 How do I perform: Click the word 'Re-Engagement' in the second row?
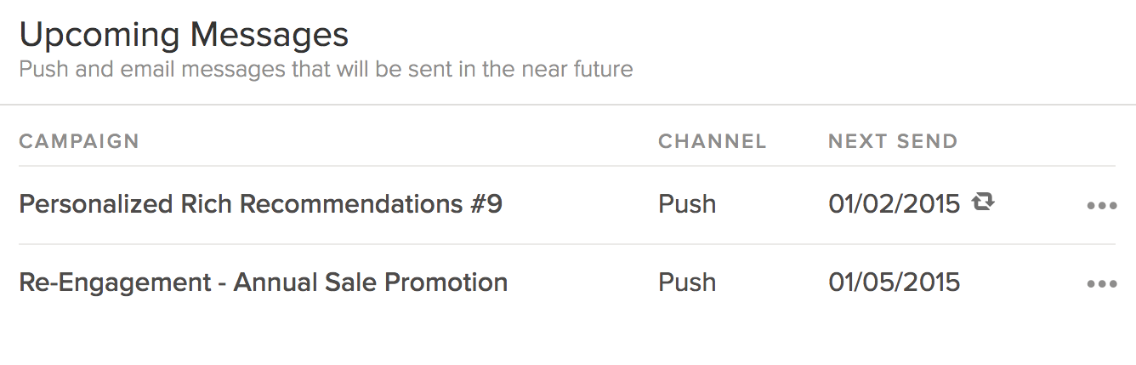pos(116,282)
